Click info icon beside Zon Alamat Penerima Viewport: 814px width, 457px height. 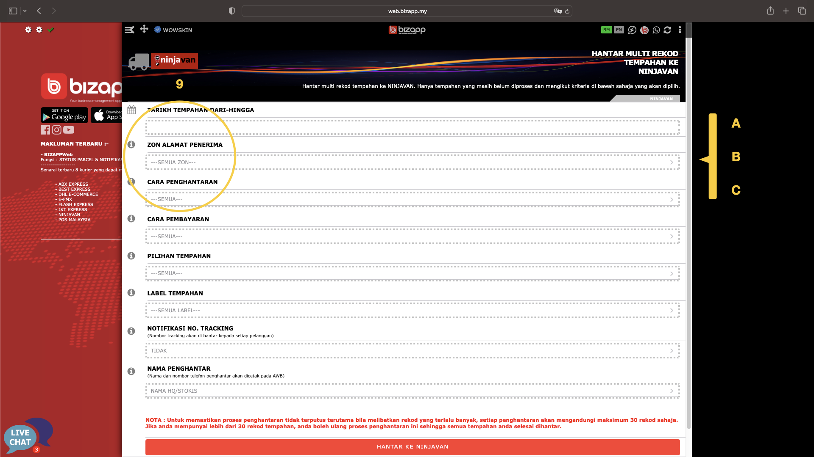(131, 145)
